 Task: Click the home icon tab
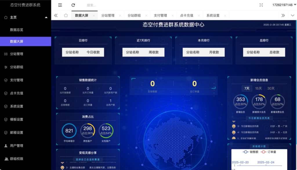point(66,15)
